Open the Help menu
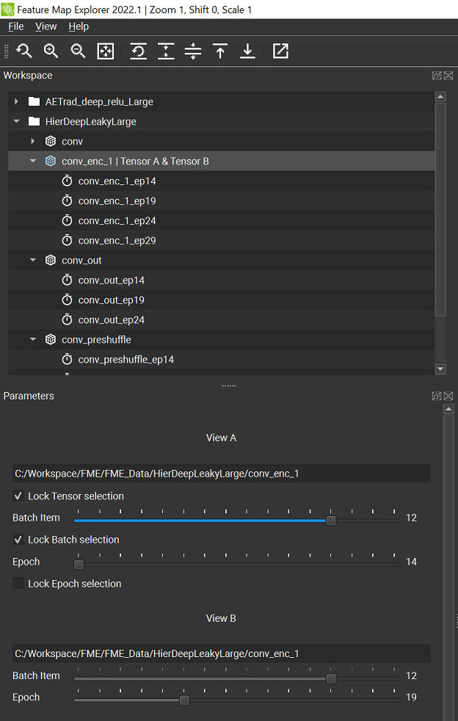458x721 pixels. click(79, 26)
